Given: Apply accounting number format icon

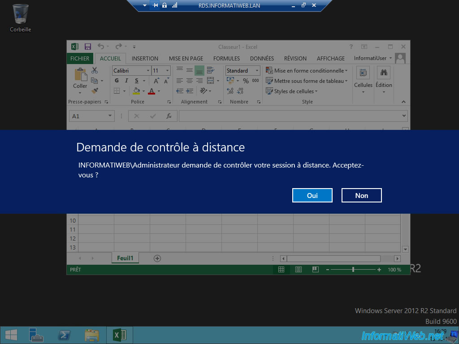Looking at the screenshot, I should point(230,80).
